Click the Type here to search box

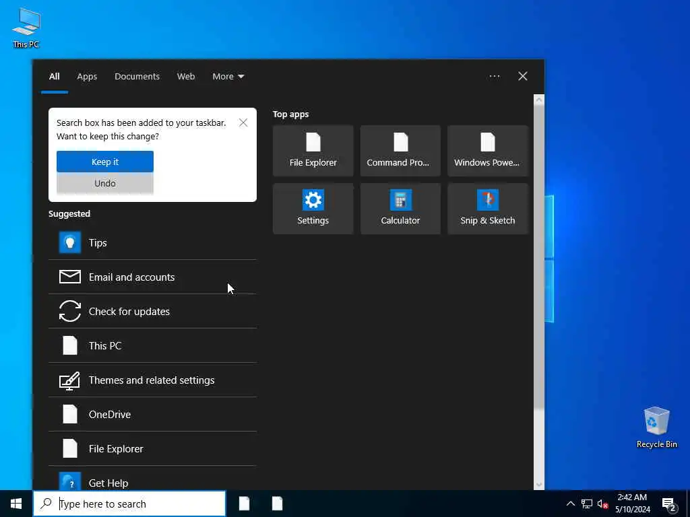(129, 504)
